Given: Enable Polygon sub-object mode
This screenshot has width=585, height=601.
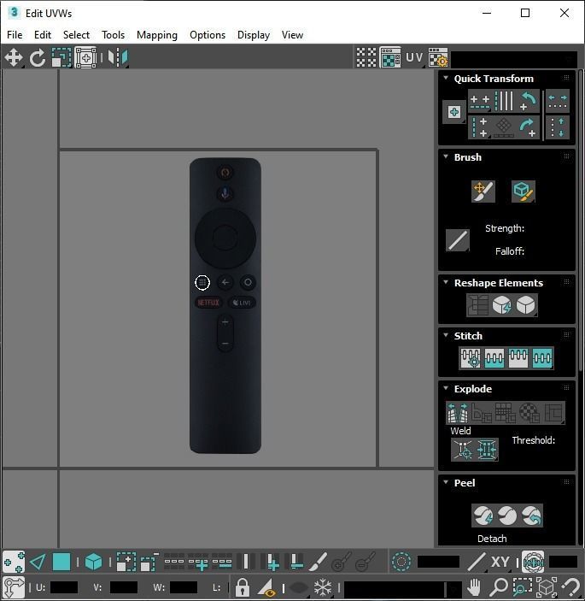Looking at the screenshot, I should coord(61,562).
